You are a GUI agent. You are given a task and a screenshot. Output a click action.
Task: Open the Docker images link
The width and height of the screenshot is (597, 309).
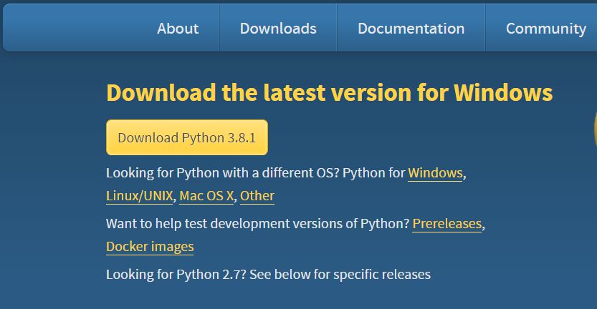(x=150, y=246)
